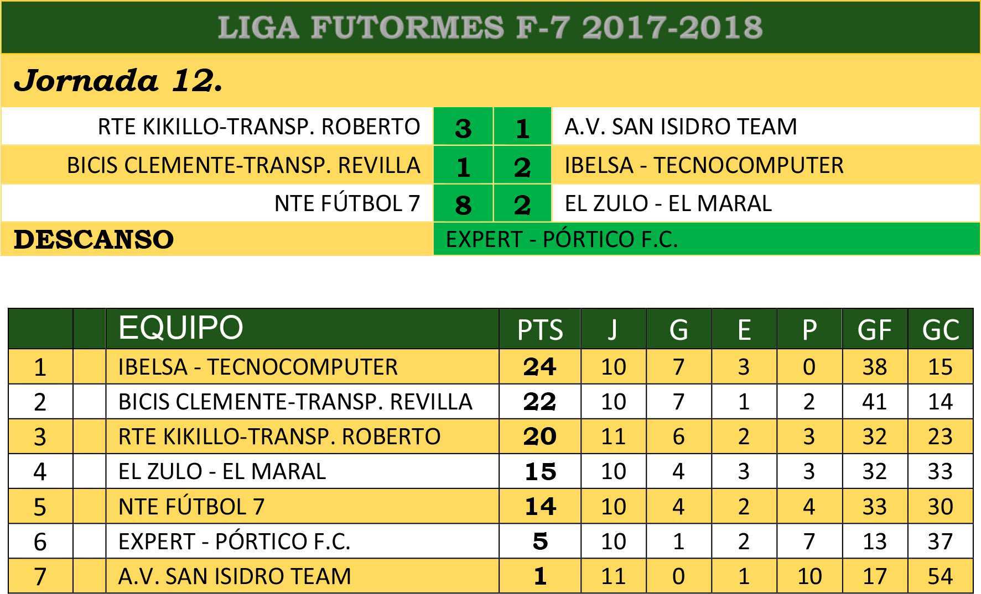Image resolution: width=981 pixels, height=594 pixels.
Task: Click the DESCANSO label
Action: tap(94, 240)
